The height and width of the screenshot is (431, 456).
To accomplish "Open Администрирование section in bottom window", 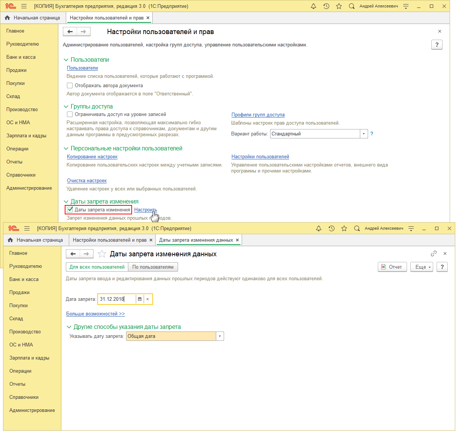I will (32, 410).
